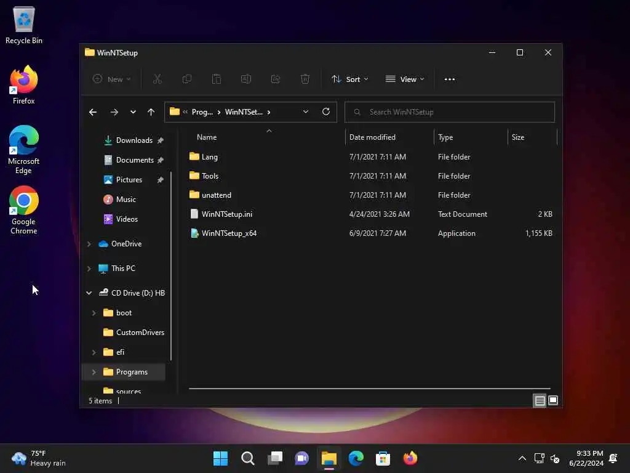
Task: Click the Delete trash icon
Action: pyautogui.click(x=305, y=79)
